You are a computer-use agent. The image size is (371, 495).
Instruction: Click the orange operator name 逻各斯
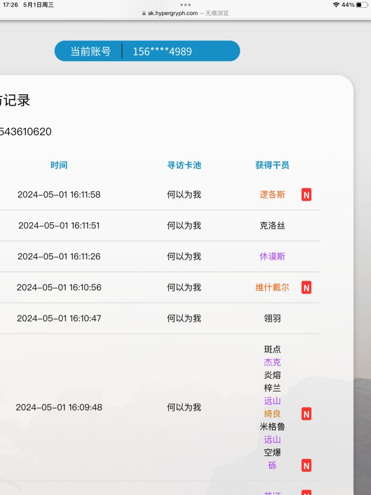(272, 194)
